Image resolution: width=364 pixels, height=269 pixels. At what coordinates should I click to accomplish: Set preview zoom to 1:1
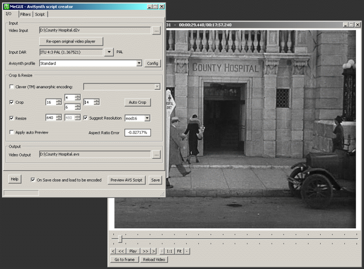[169, 251]
